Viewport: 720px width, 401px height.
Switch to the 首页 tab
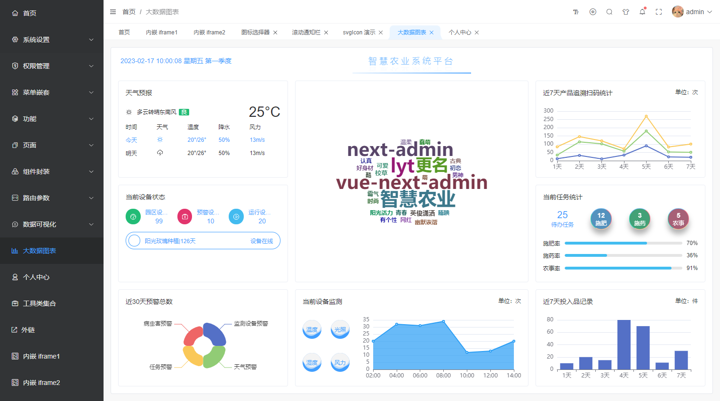tap(124, 33)
